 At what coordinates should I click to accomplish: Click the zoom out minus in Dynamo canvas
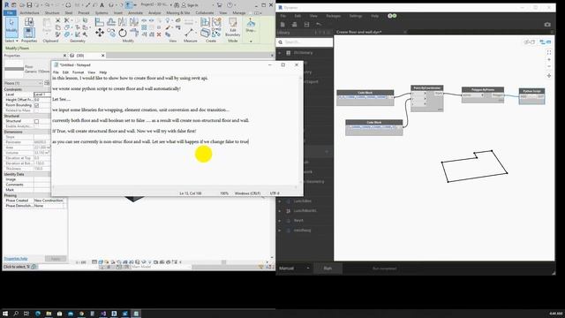pos(549,66)
